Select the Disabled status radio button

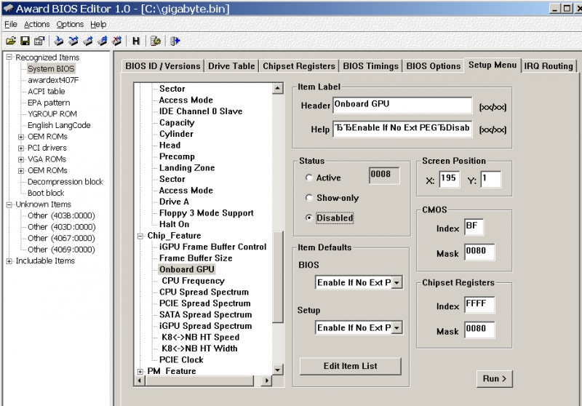point(310,218)
